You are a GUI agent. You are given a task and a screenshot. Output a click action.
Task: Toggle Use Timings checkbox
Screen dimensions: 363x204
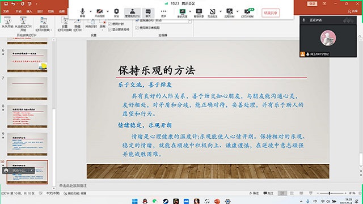click(110, 24)
